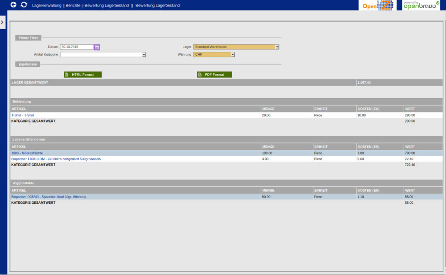Click the OpenZ logo

click(x=378, y=5)
